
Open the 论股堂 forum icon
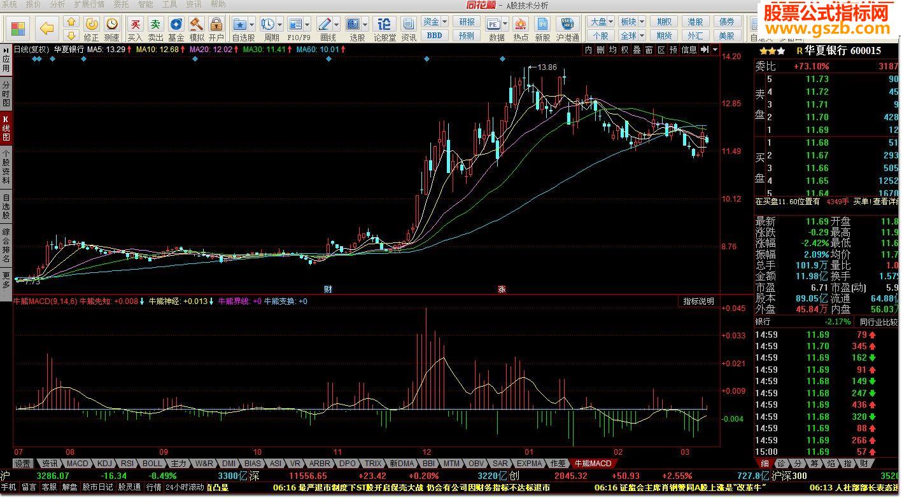[x=384, y=29]
